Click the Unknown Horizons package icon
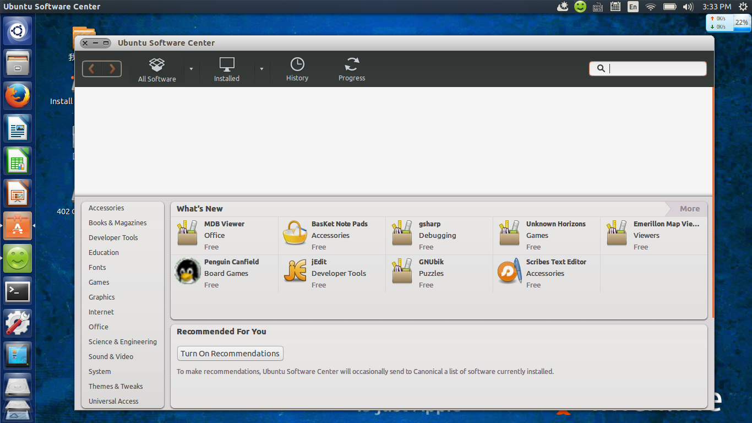Viewport: 752px width, 423px height. [509, 233]
